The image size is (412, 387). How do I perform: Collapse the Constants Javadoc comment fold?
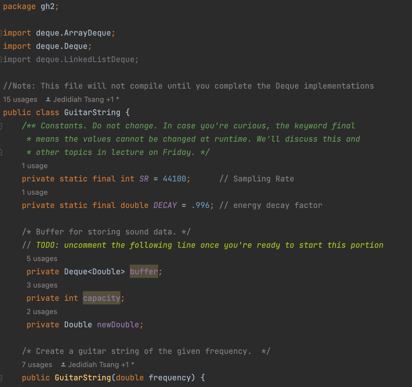pos(1,126)
